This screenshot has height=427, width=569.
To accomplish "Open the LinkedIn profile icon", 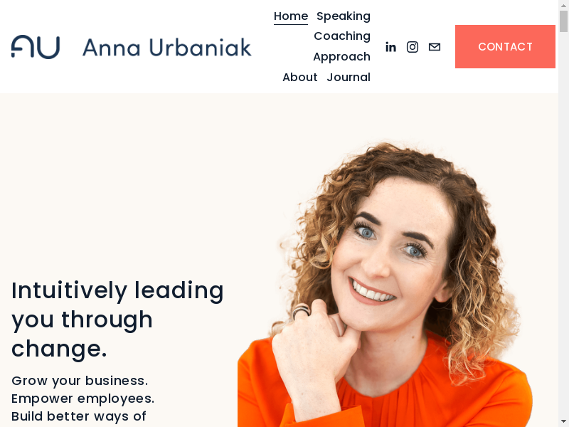I will [x=390, y=47].
